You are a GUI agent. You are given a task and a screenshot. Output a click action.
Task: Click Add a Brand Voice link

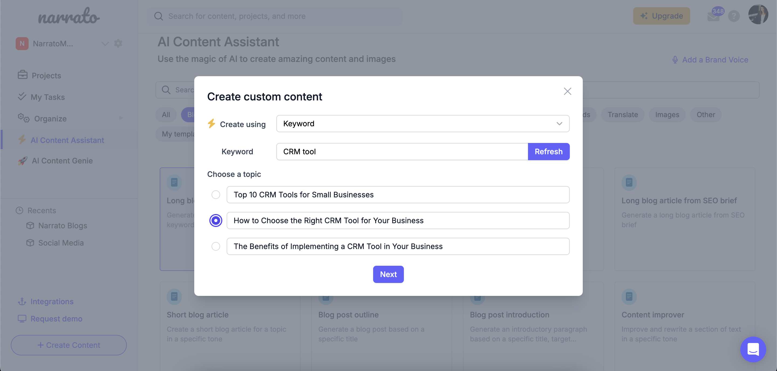pyautogui.click(x=715, y=59)
